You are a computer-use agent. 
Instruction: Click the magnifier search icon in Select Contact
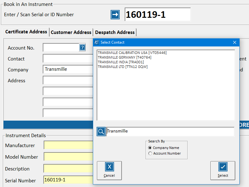click(101, 132)
